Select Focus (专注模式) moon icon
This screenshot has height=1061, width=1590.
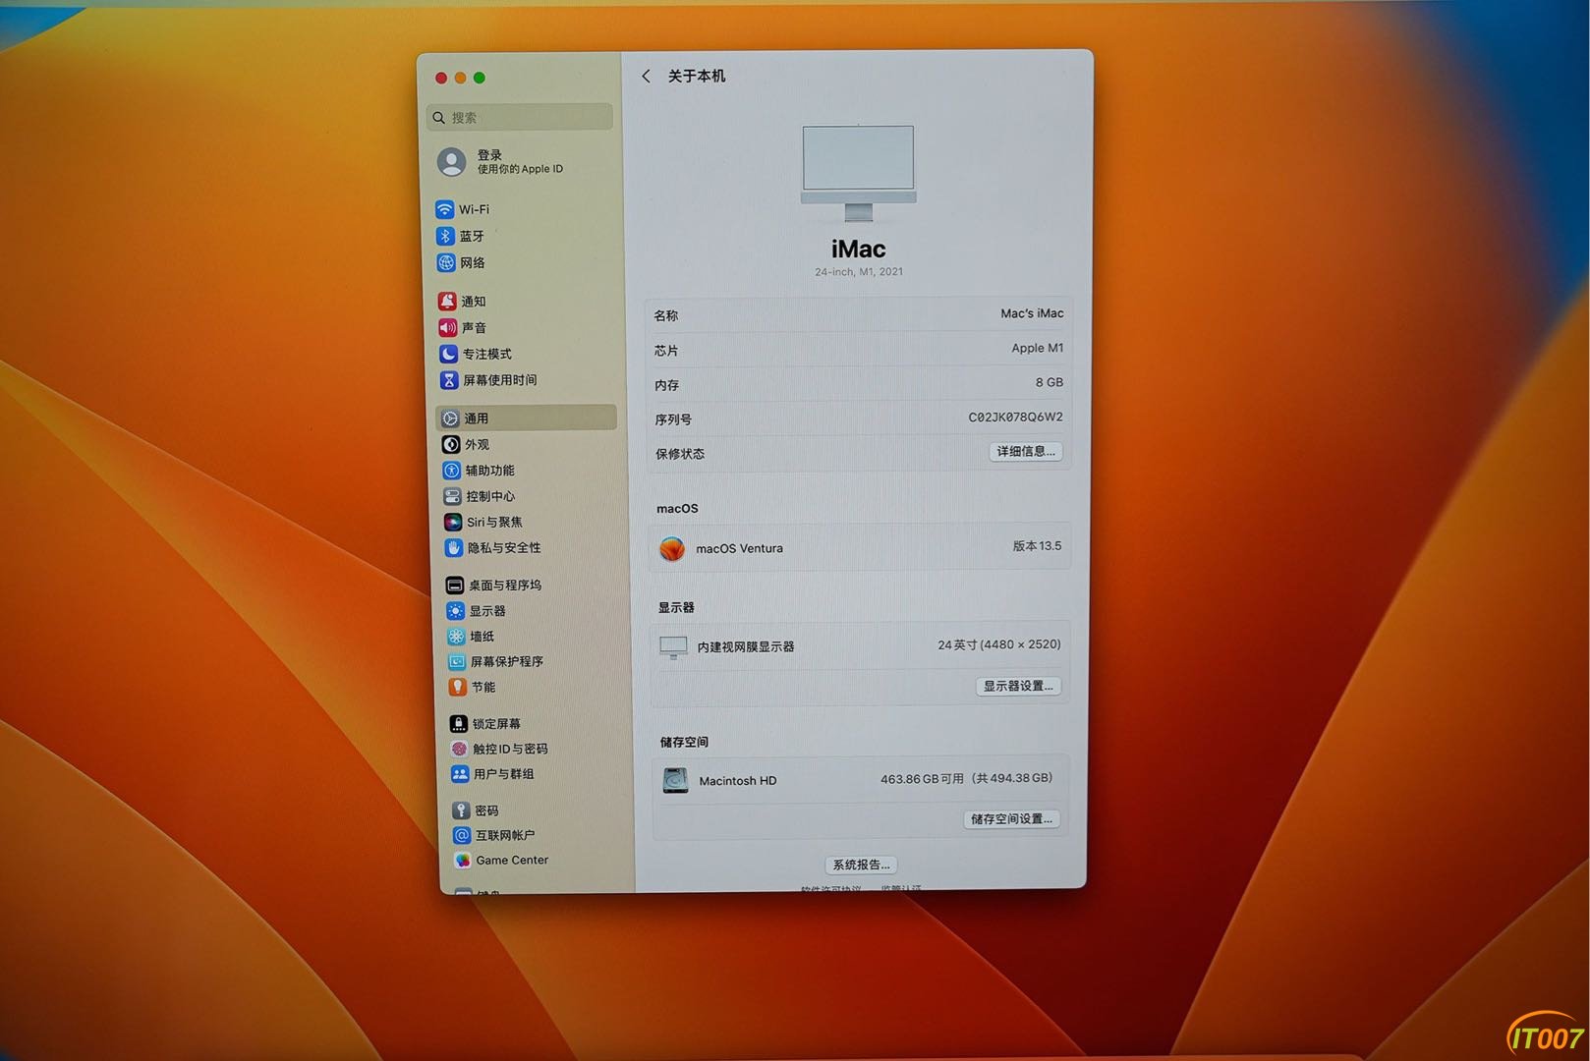point(448,354)
